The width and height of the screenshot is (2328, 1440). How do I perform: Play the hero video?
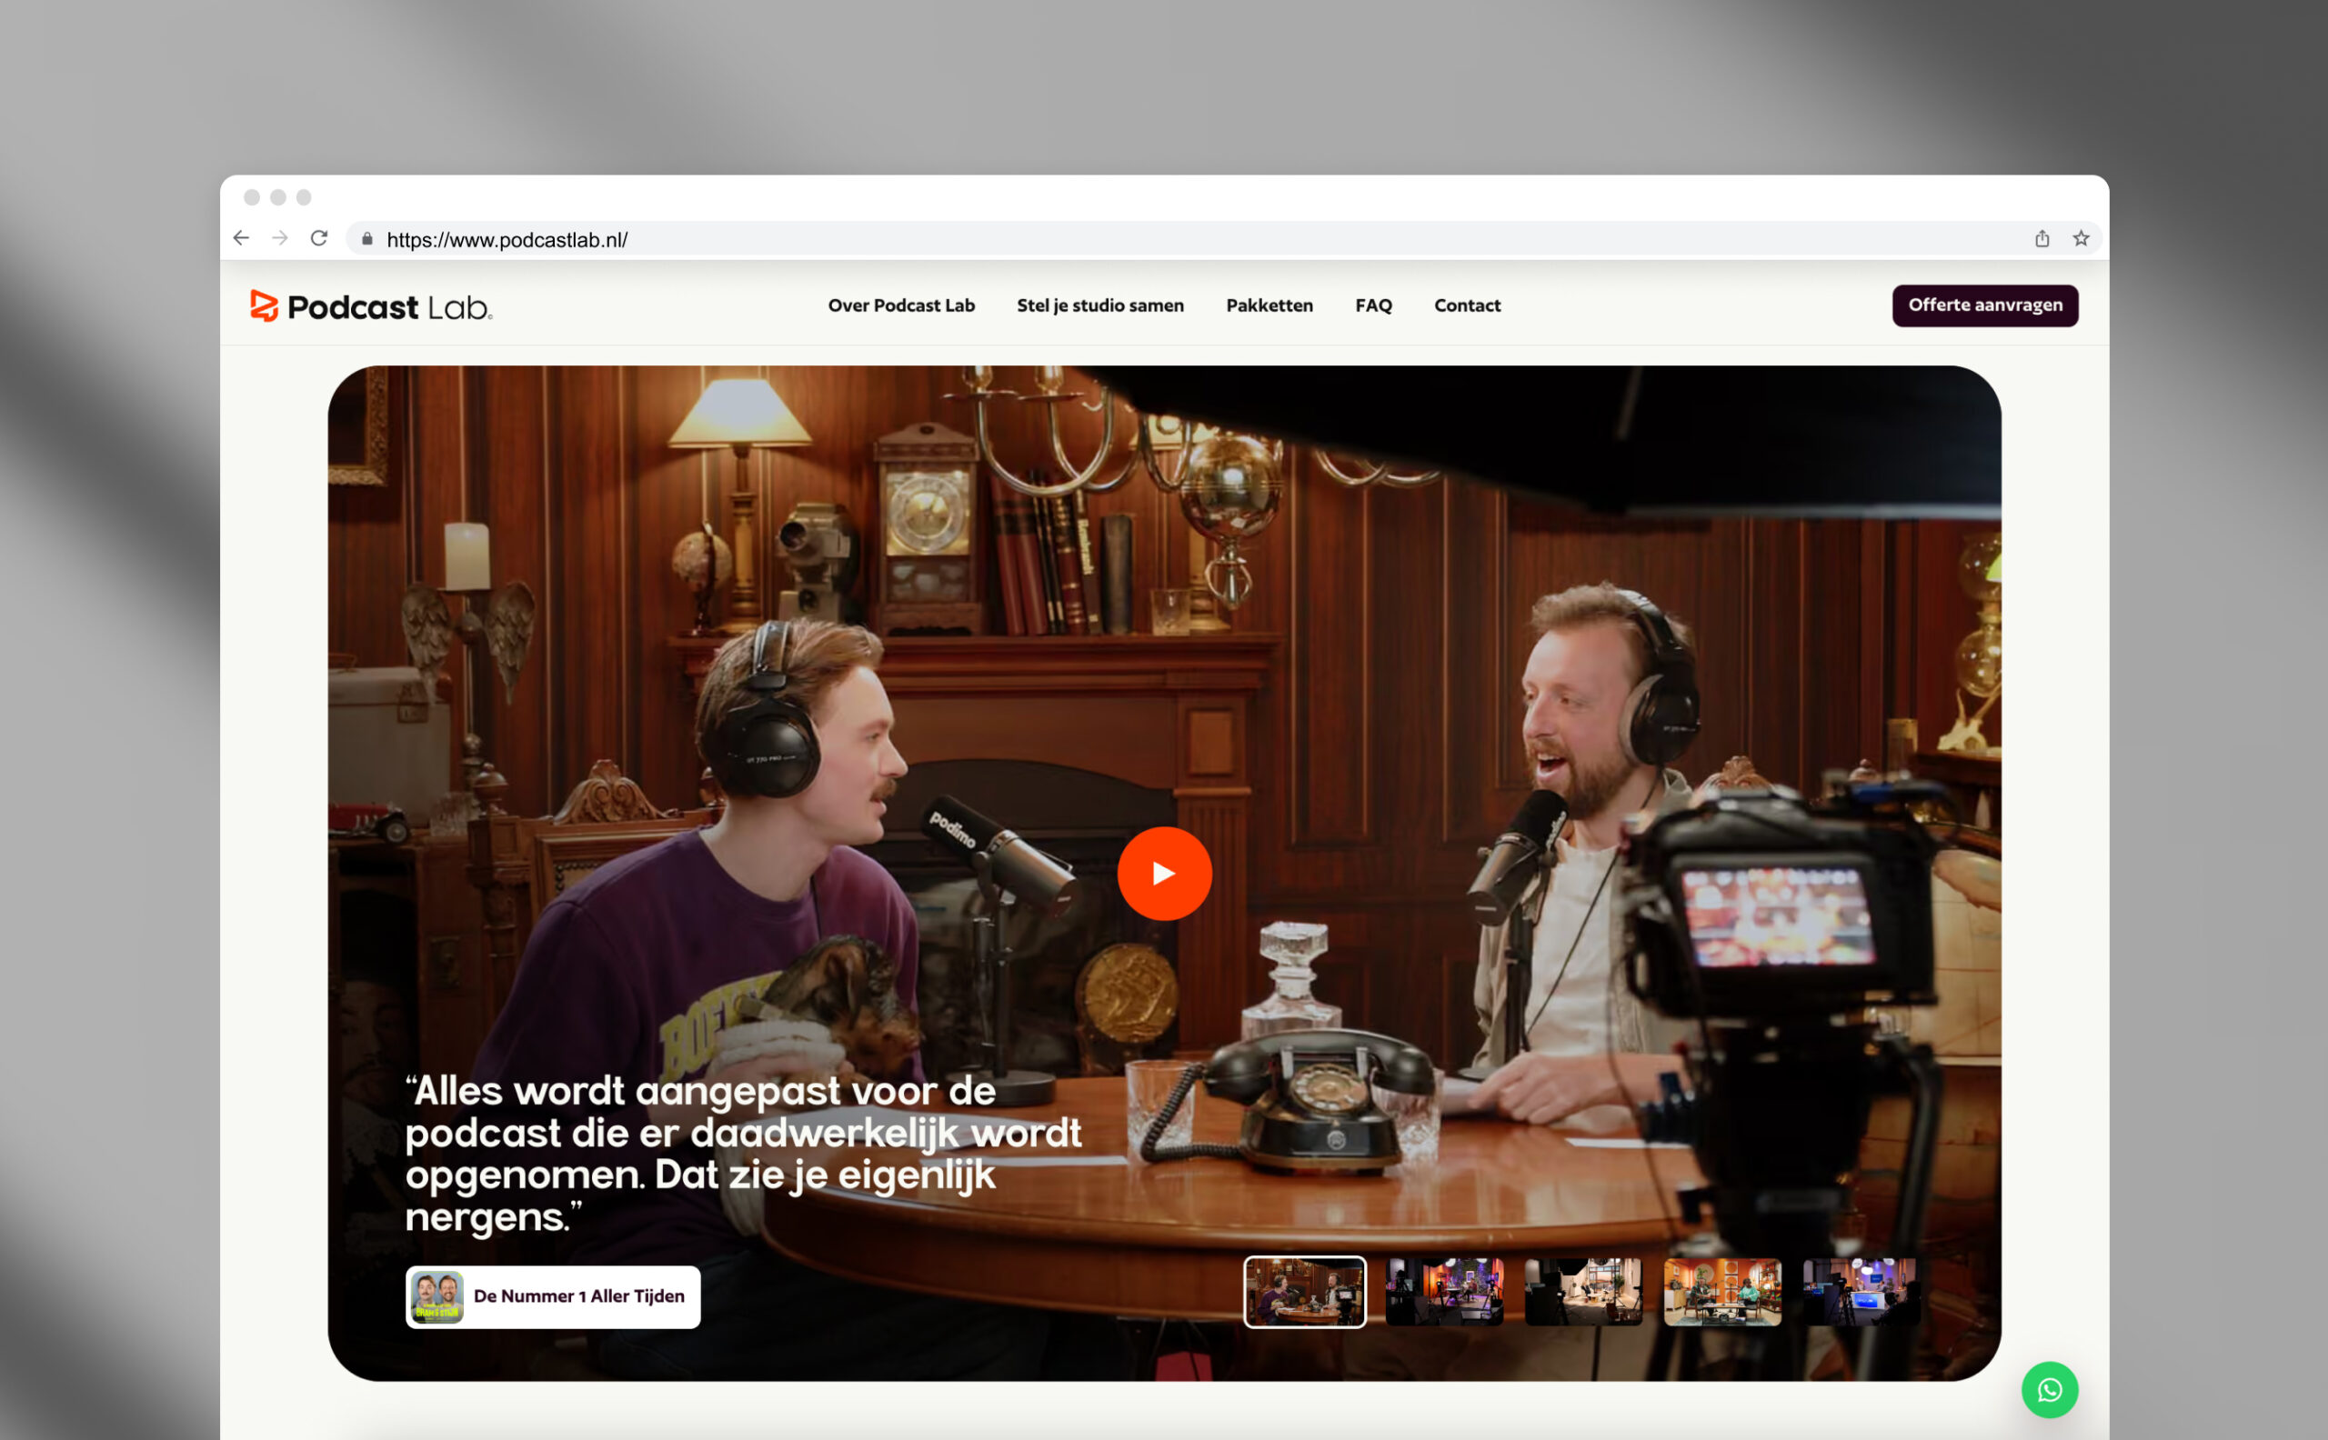(1164, 874)
